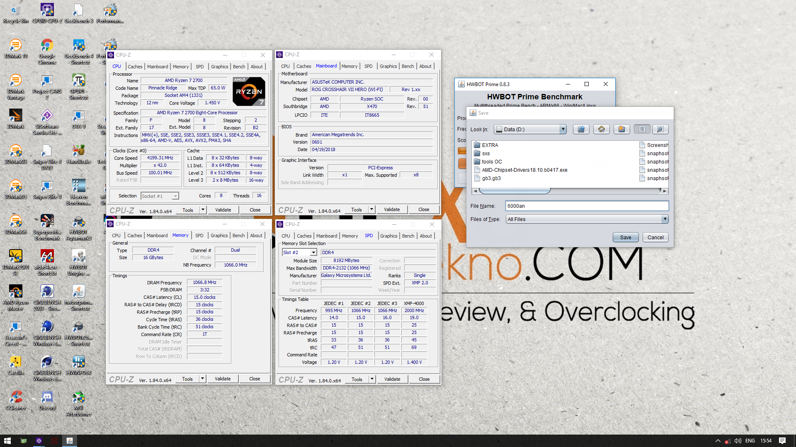This screenshot has height=447, width=796.
Task: Click Validate in top-left CPU-Z window
Action: point(223,210)
